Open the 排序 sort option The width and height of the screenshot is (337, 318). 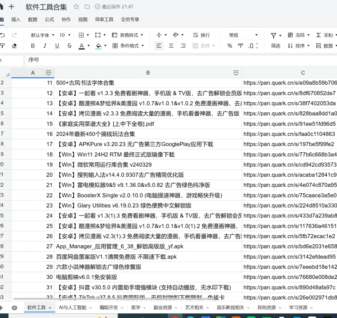tap(299, 46)
